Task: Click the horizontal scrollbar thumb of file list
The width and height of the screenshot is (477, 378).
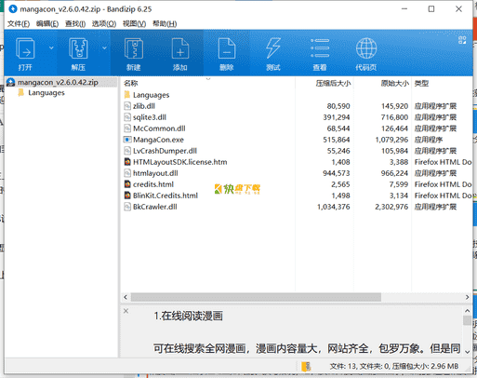Action: 256,297
